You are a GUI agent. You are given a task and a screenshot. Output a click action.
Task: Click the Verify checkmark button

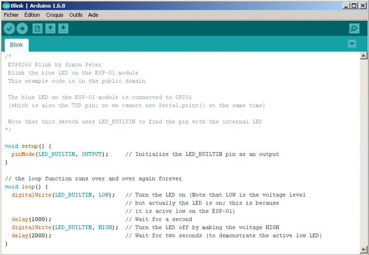[x=9, y=29]
